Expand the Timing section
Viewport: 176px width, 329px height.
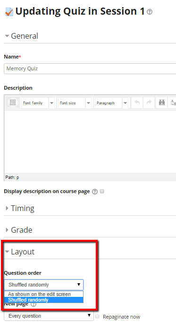20,208
